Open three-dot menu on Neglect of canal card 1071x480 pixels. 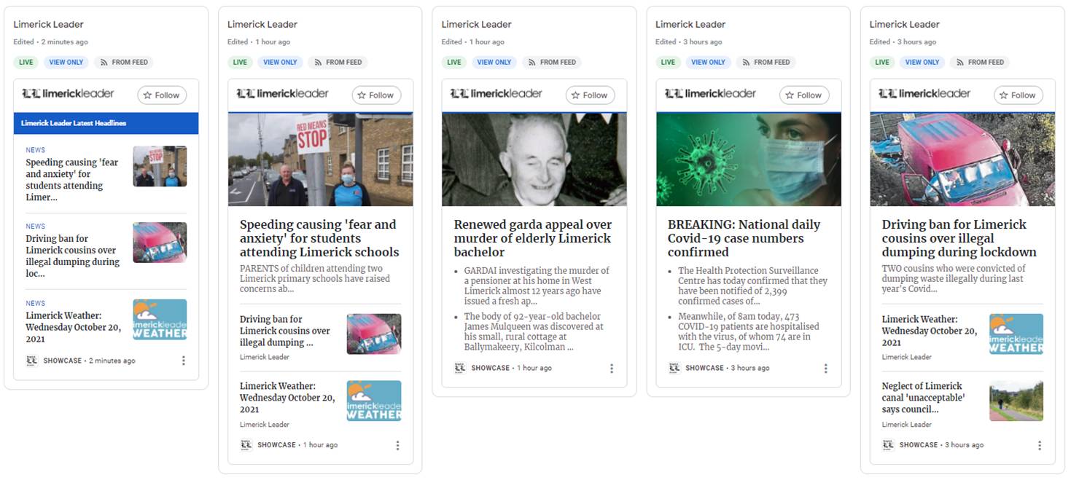point(1040,445)
